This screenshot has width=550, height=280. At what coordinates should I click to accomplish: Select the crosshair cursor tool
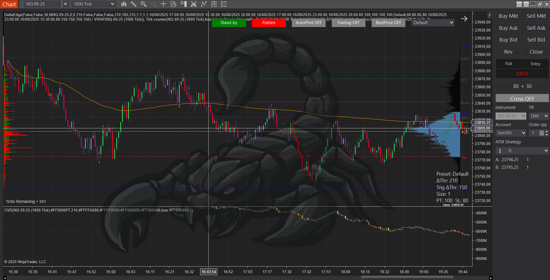tap(163, 4)
